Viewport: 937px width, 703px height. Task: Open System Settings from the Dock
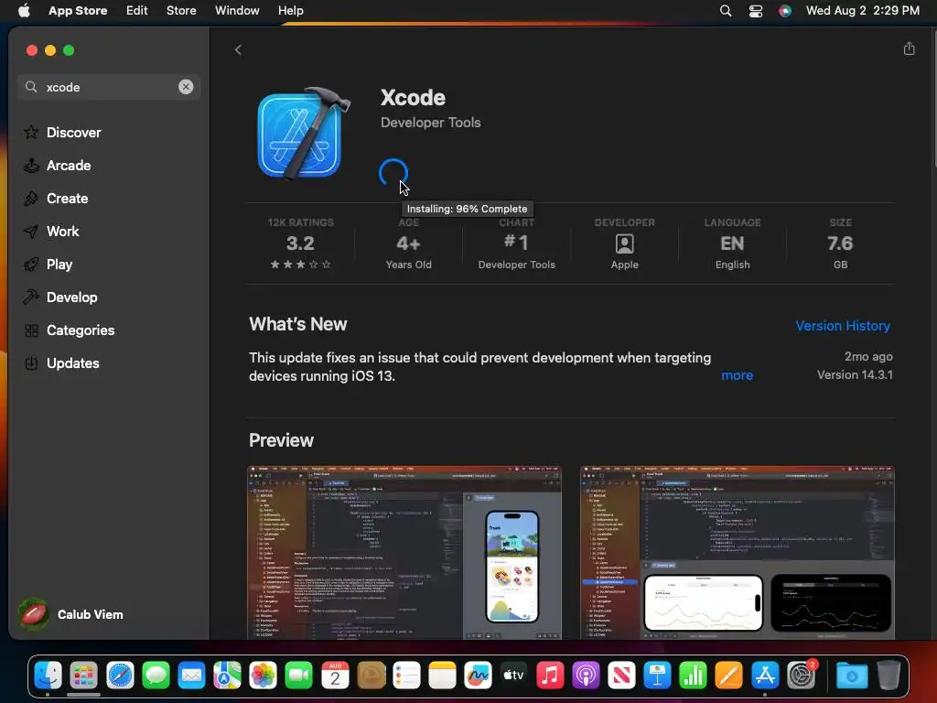802,676
